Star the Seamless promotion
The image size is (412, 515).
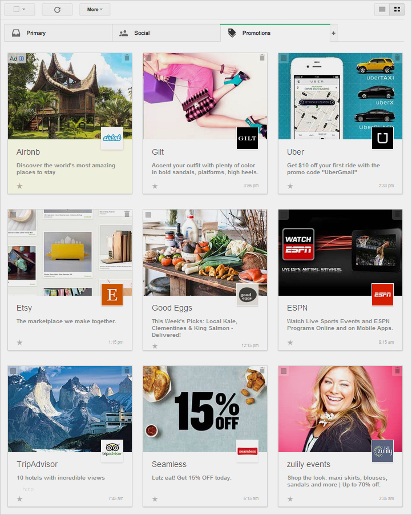[x=155, y=498]
